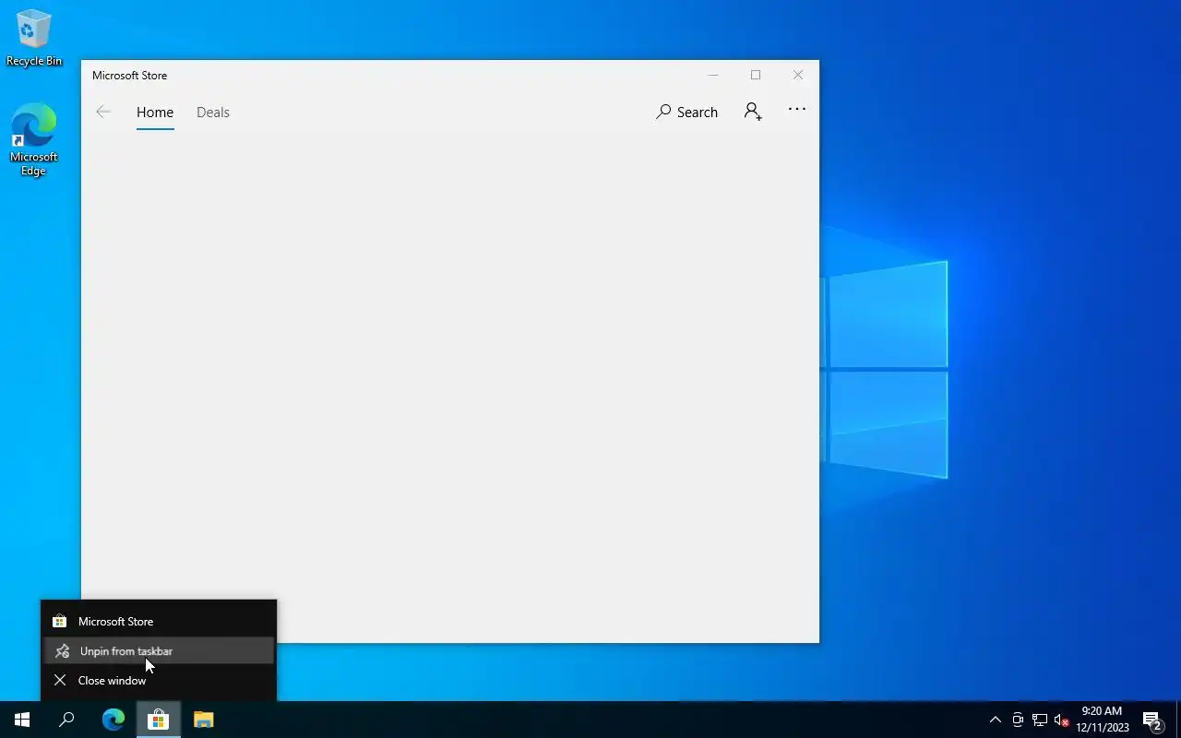Switch to the Deals tab

click(x=213, y=113)
